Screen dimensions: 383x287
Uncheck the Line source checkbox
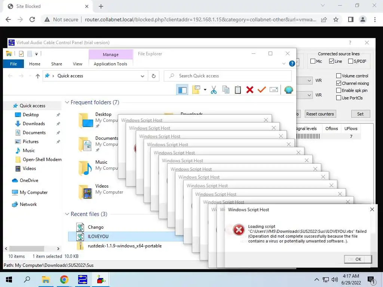331,61
